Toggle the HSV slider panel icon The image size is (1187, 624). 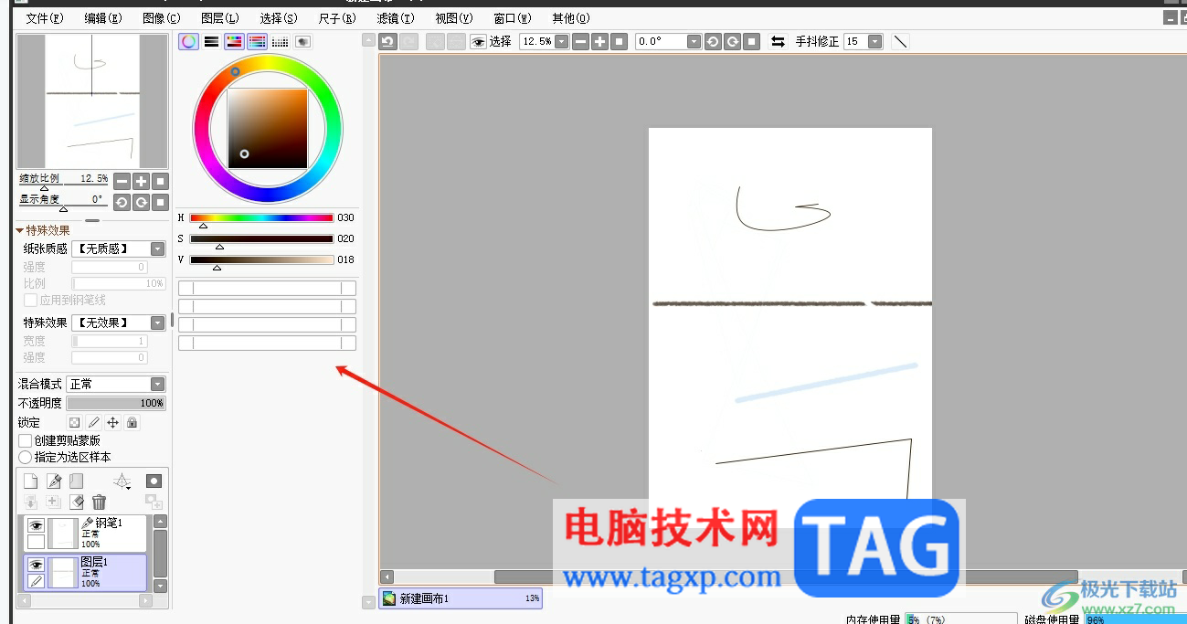(x=234, y=41)
